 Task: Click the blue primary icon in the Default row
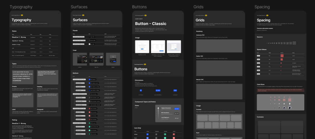tap(147, 134)
